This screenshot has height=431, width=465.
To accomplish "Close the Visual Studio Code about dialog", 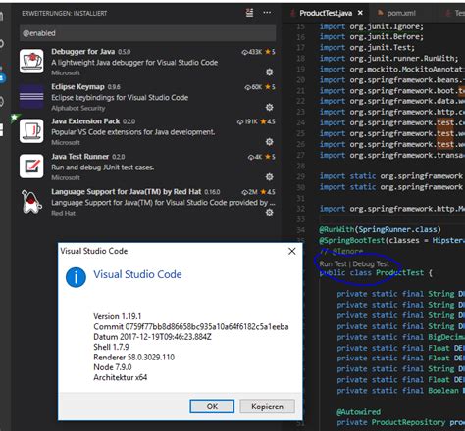I will [292, 251].
